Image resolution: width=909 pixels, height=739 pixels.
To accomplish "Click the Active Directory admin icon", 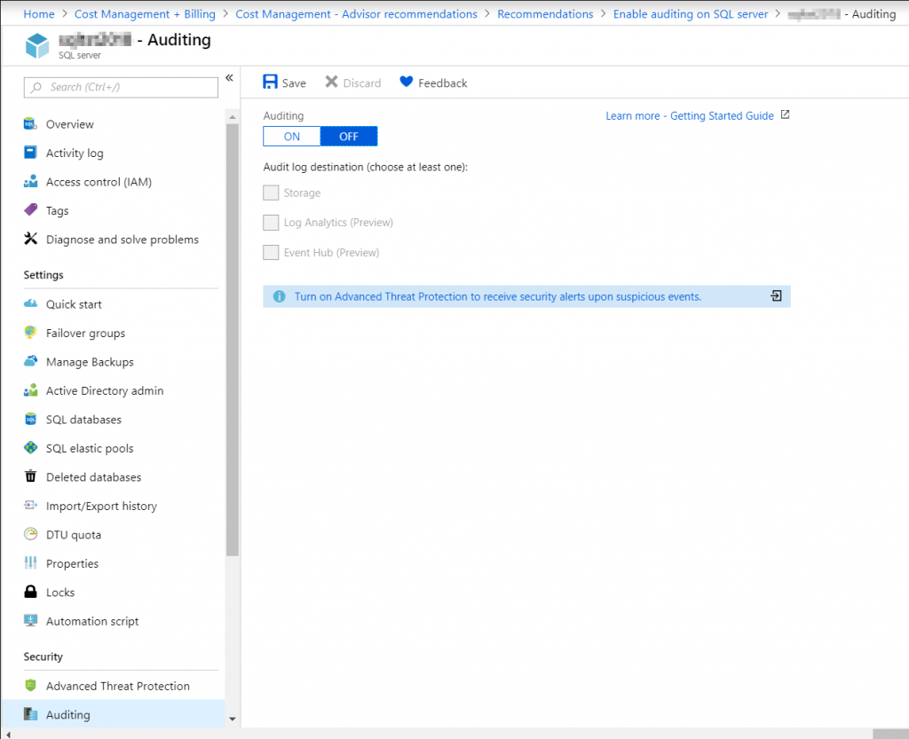I will coord(30,389).
